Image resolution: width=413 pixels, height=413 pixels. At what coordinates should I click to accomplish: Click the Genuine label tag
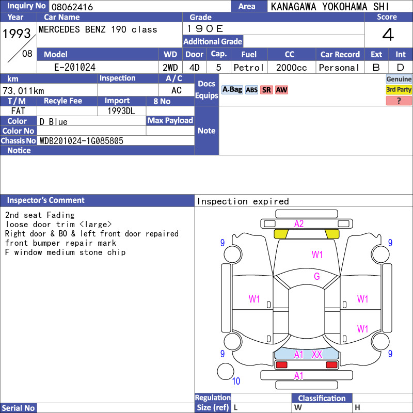pyautogui.click(x=399, y=79)
